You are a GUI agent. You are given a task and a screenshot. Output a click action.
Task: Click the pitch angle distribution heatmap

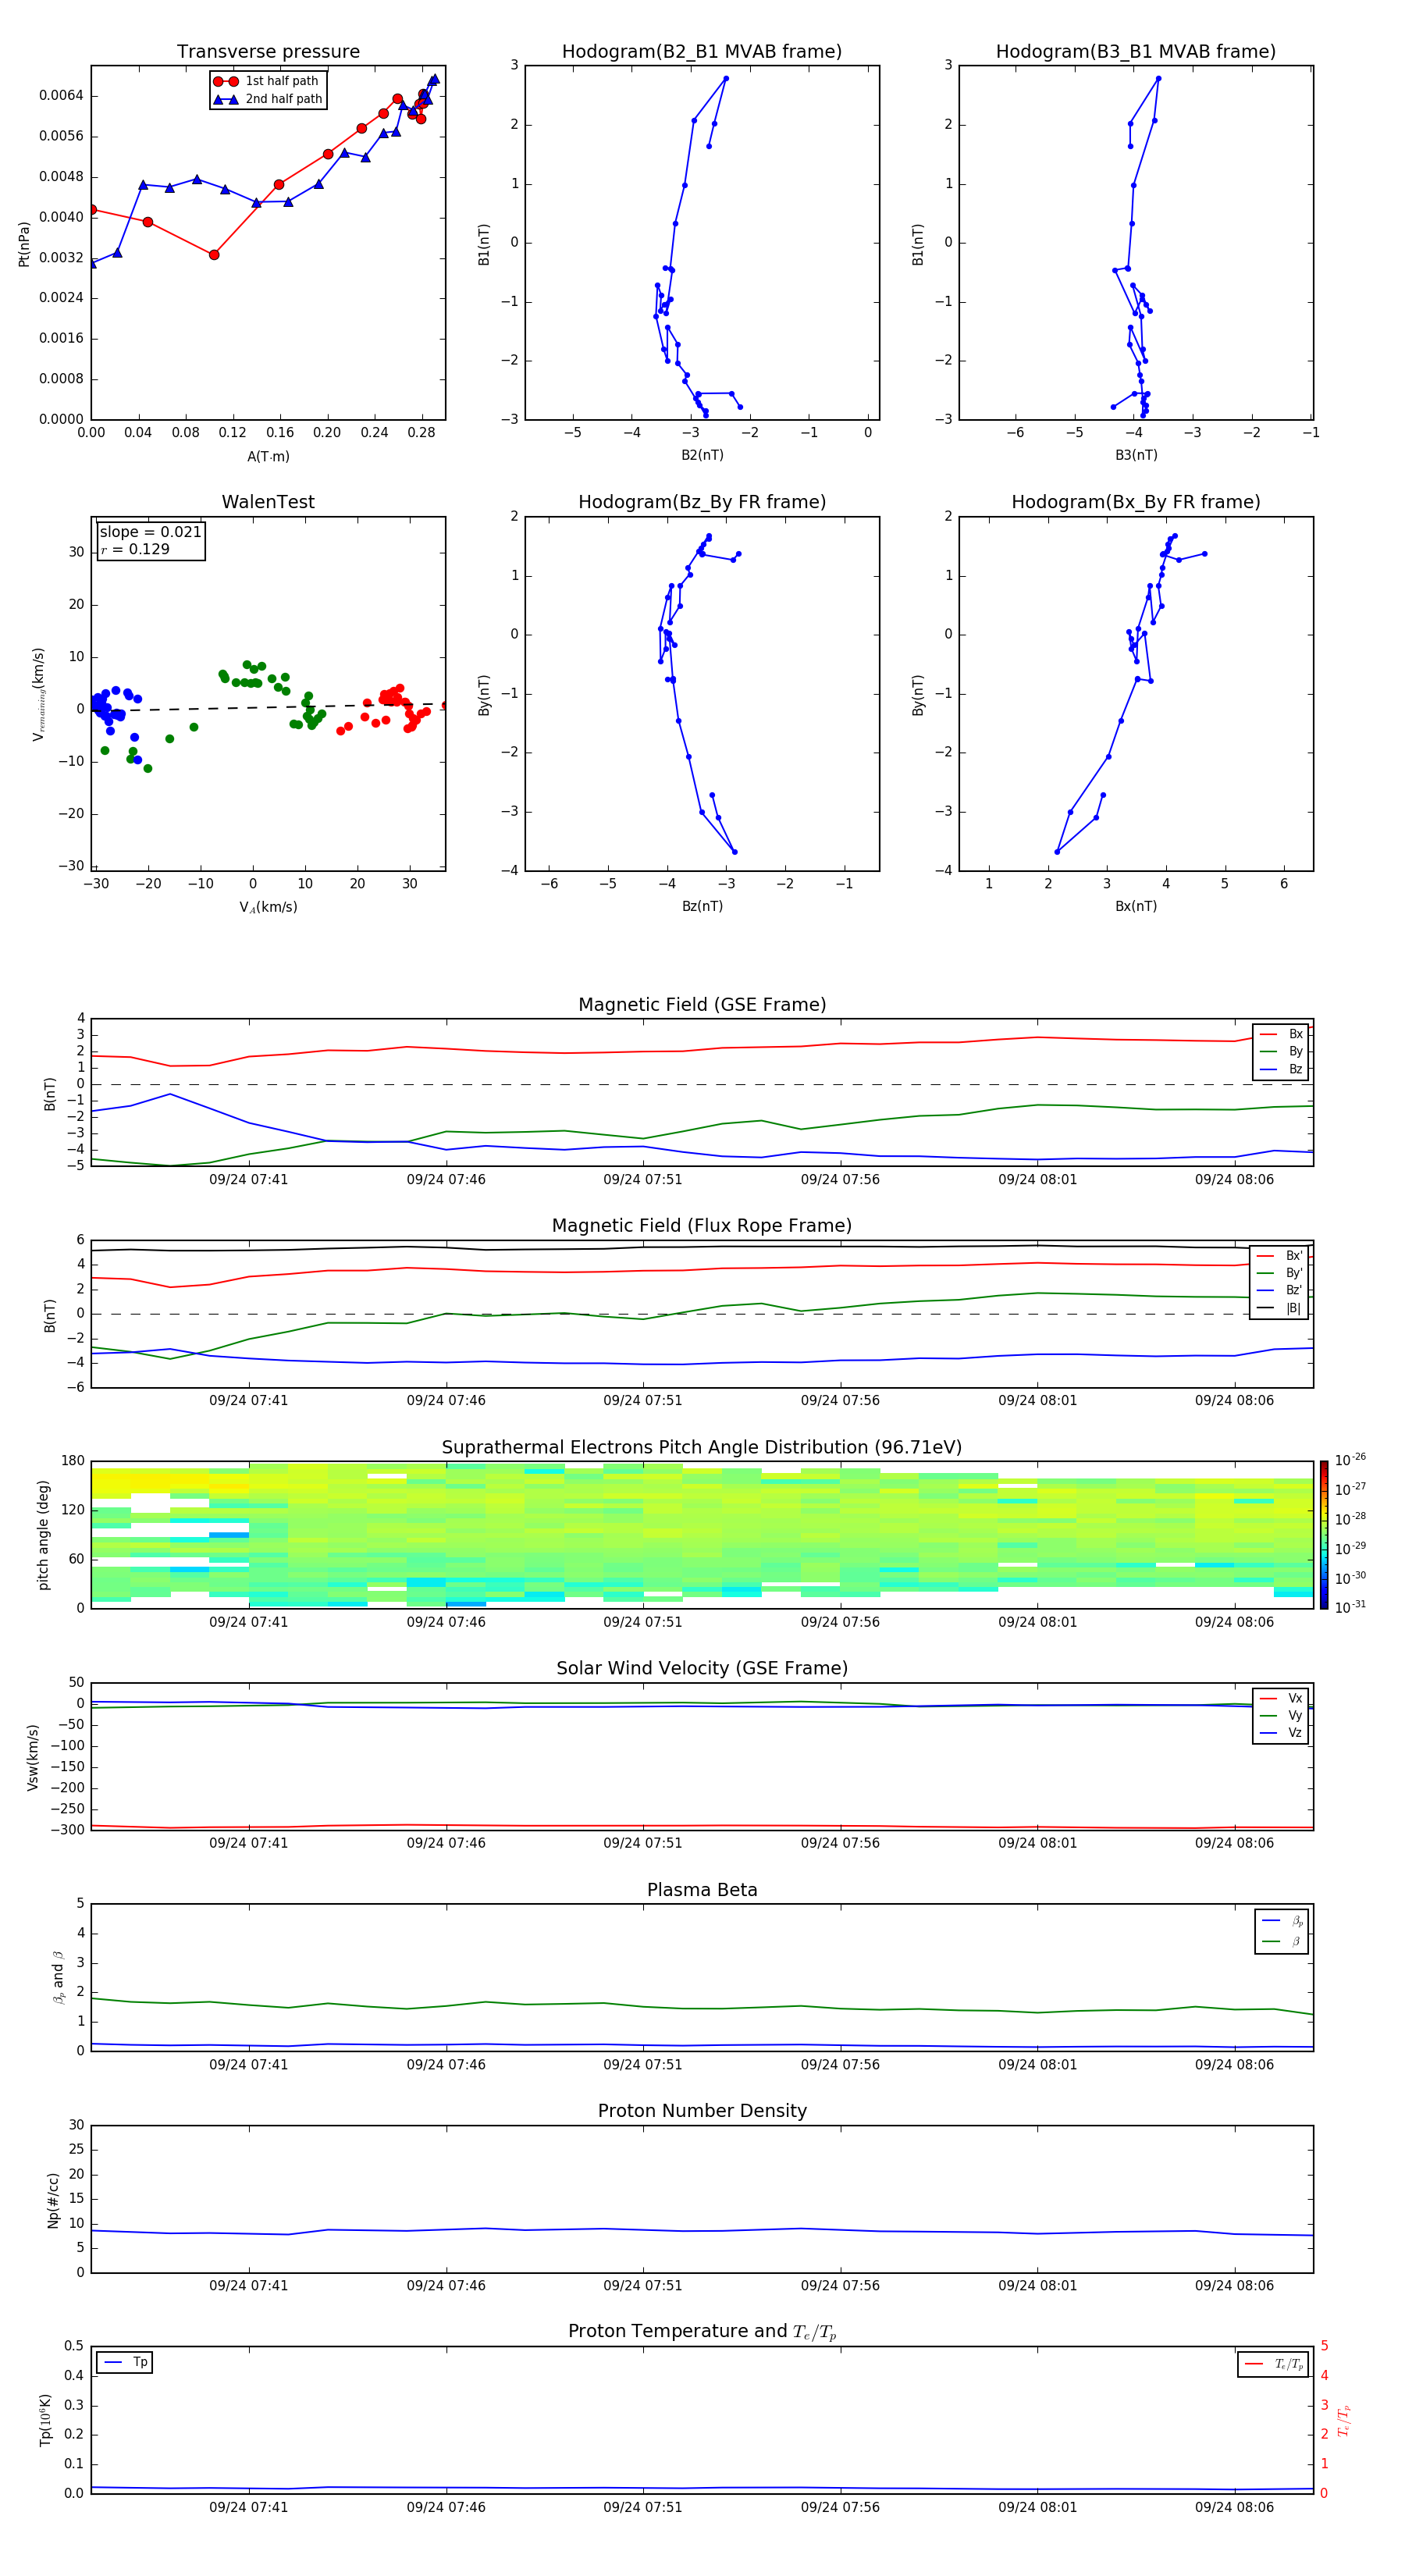click(702, 1534)
